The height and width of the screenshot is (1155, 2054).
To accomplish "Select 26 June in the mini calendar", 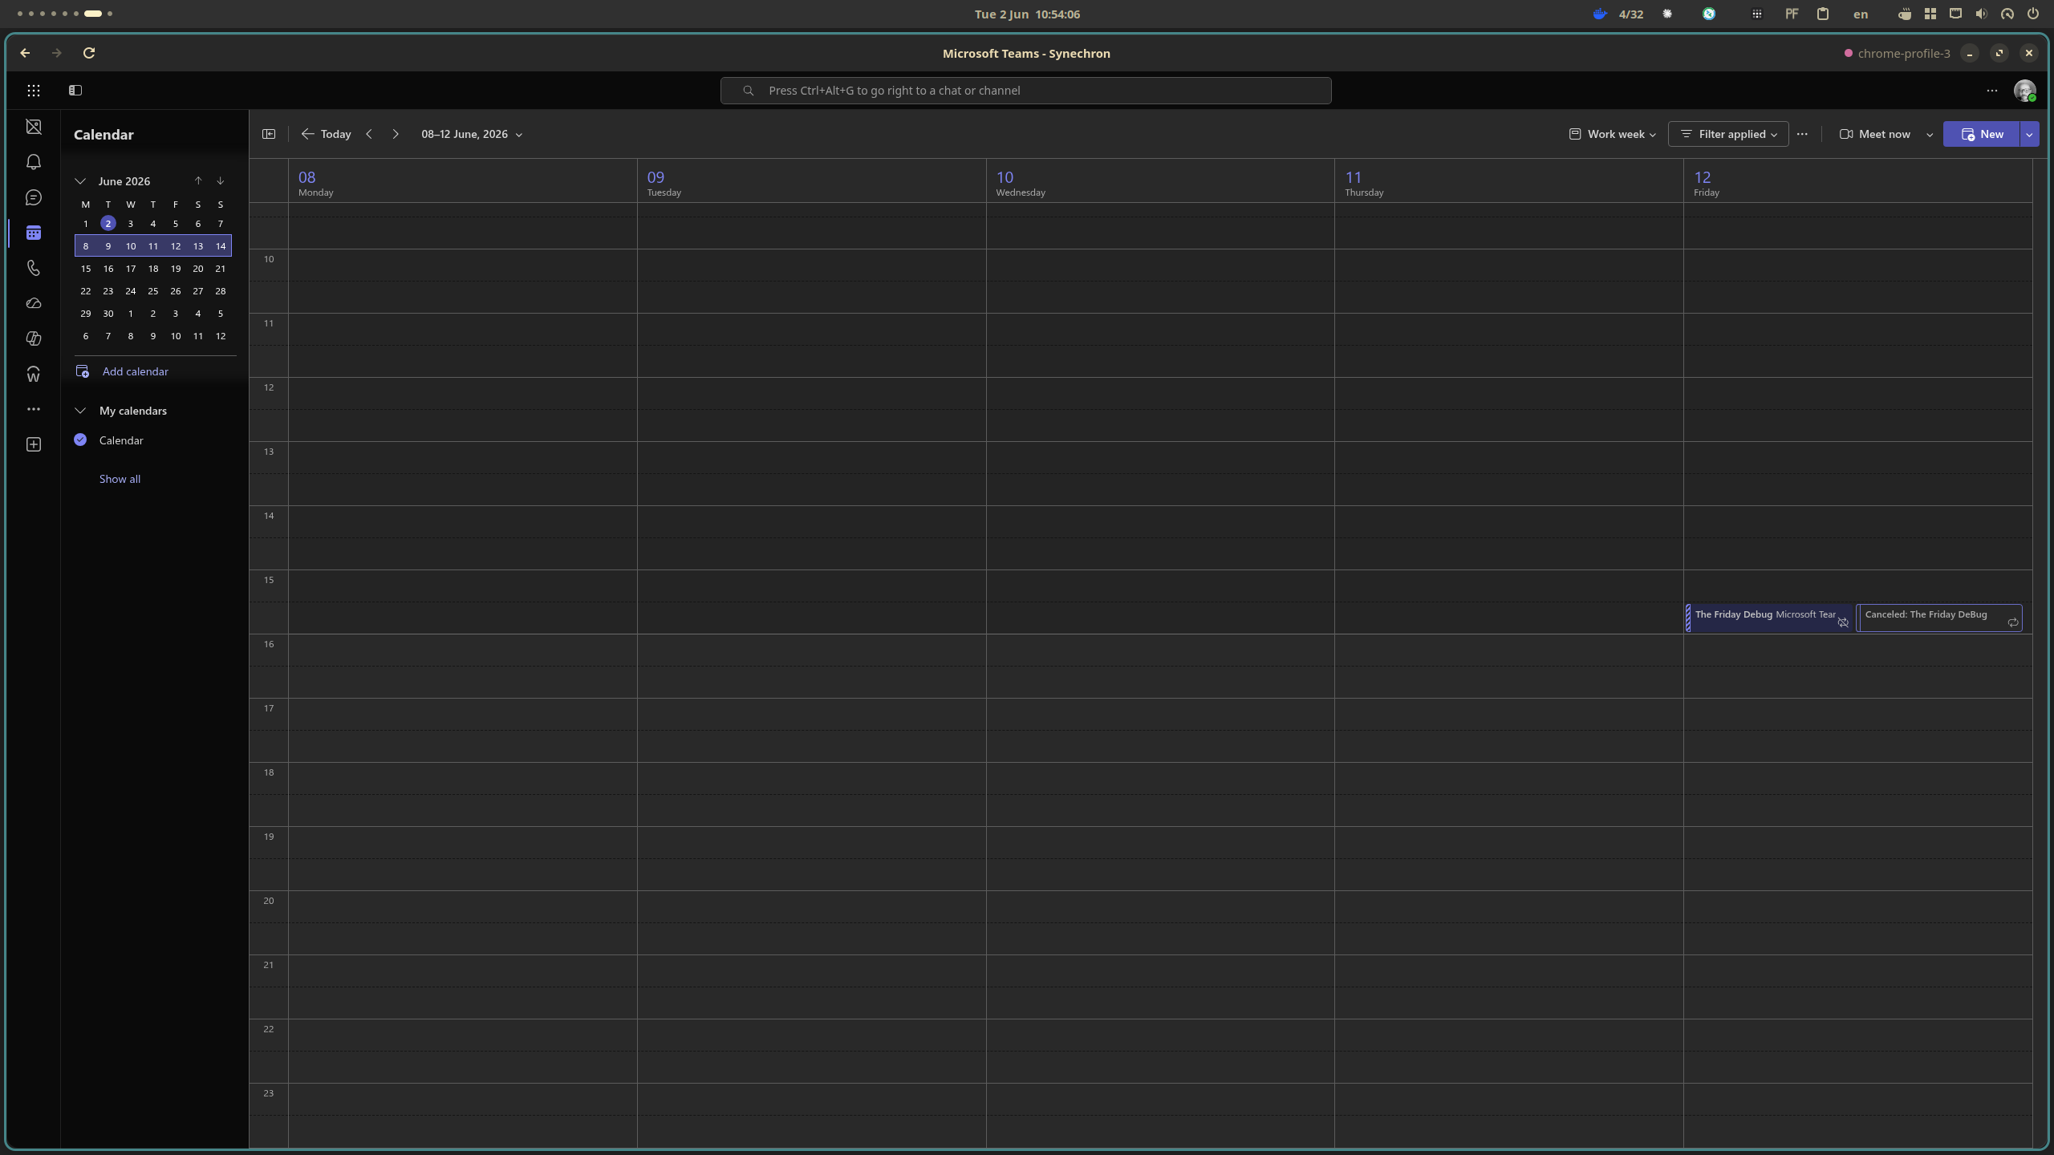I will click(176, 291).
